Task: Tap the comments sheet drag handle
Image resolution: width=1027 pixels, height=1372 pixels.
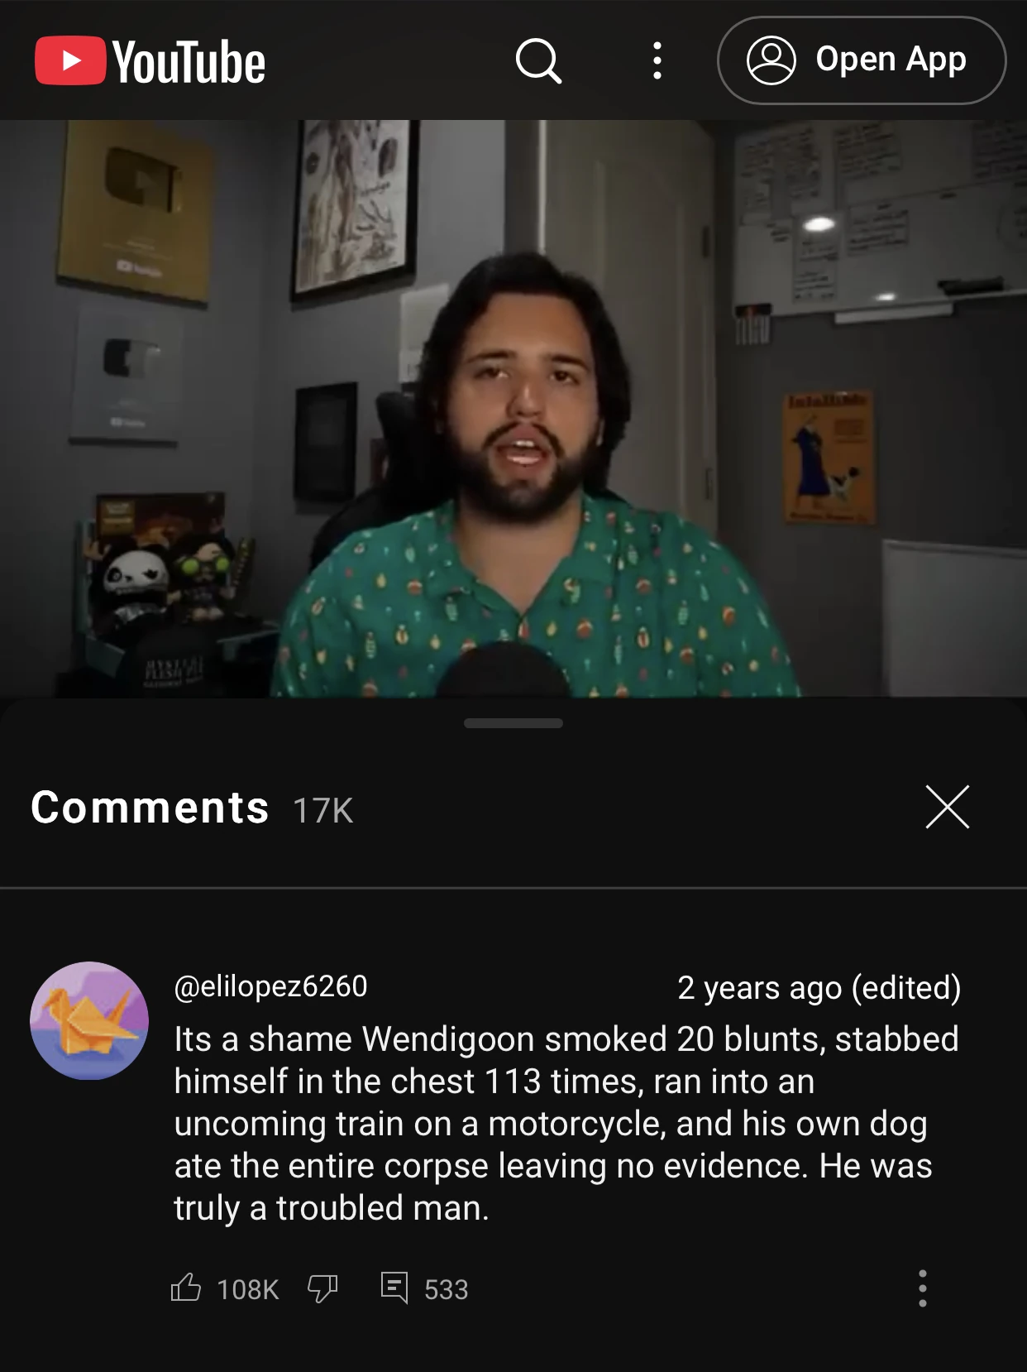Action: (513, 723)
